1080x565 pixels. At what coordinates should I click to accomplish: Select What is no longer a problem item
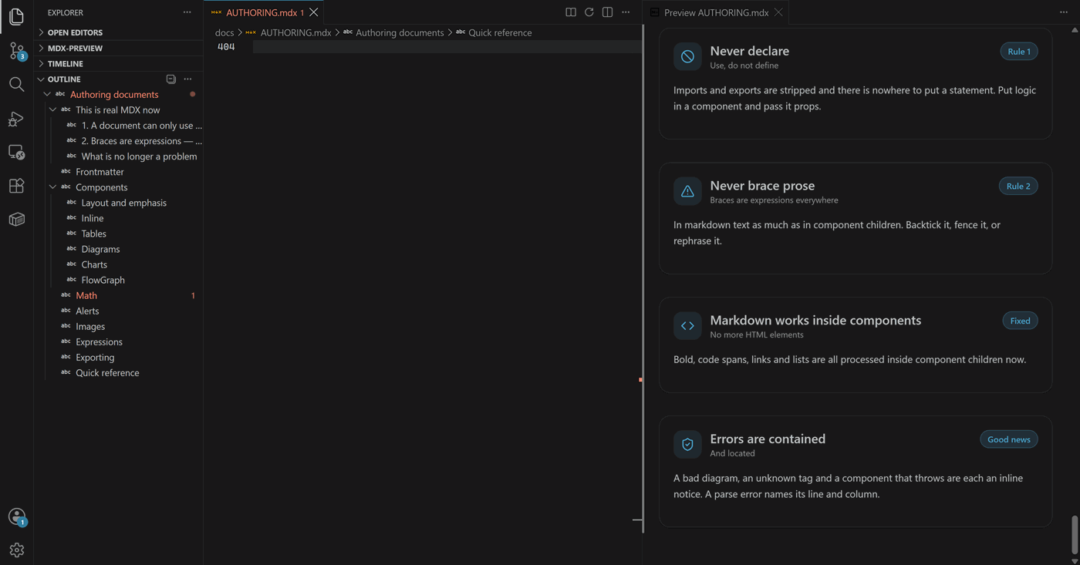coord(139,156)
